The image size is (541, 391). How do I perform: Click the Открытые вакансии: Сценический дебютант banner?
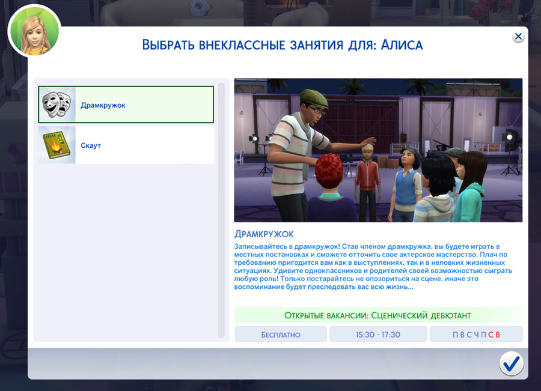(x=378, y=315)
